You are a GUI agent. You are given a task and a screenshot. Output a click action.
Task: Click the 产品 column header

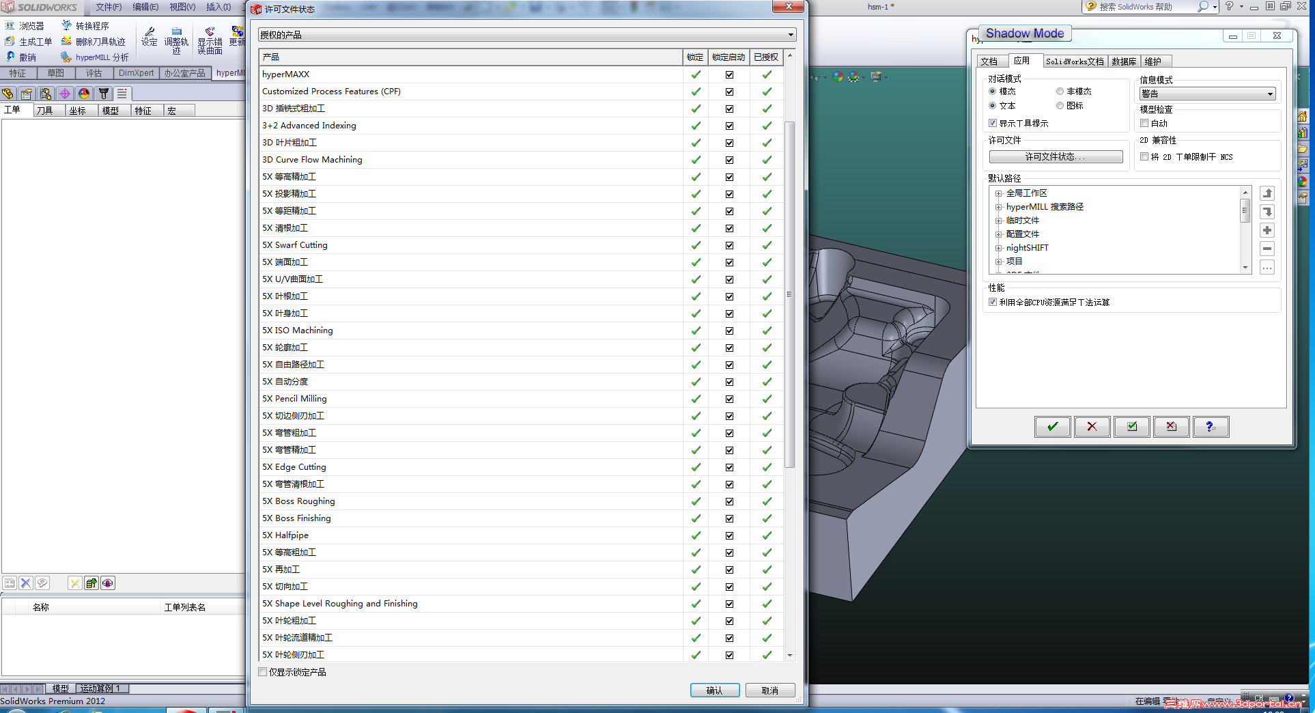(x=471, y=57)
